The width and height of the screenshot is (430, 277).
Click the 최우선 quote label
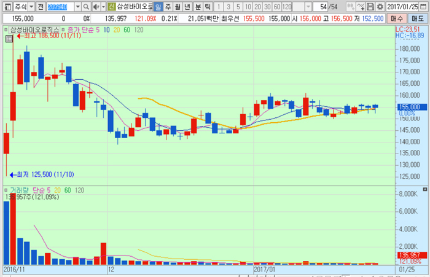[x=230, y=18]
